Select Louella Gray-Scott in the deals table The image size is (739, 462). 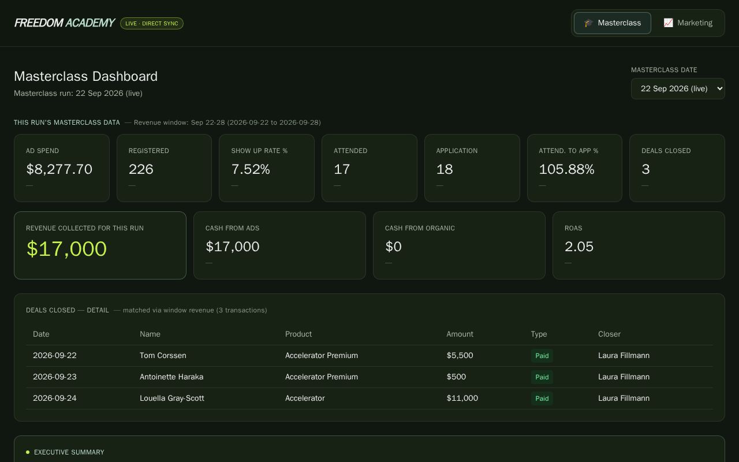pyautogui.click(x=172, y=398)
